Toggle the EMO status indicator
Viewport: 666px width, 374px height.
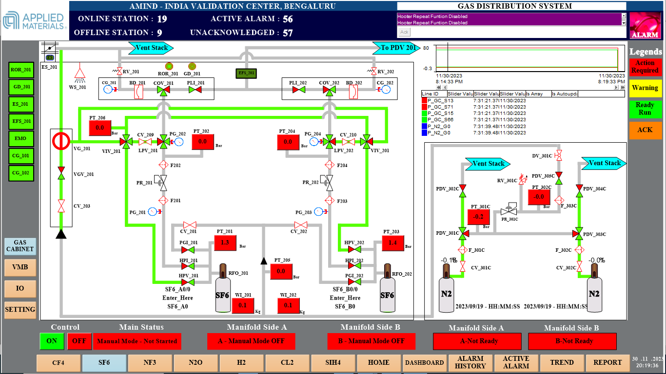(21, 138)
